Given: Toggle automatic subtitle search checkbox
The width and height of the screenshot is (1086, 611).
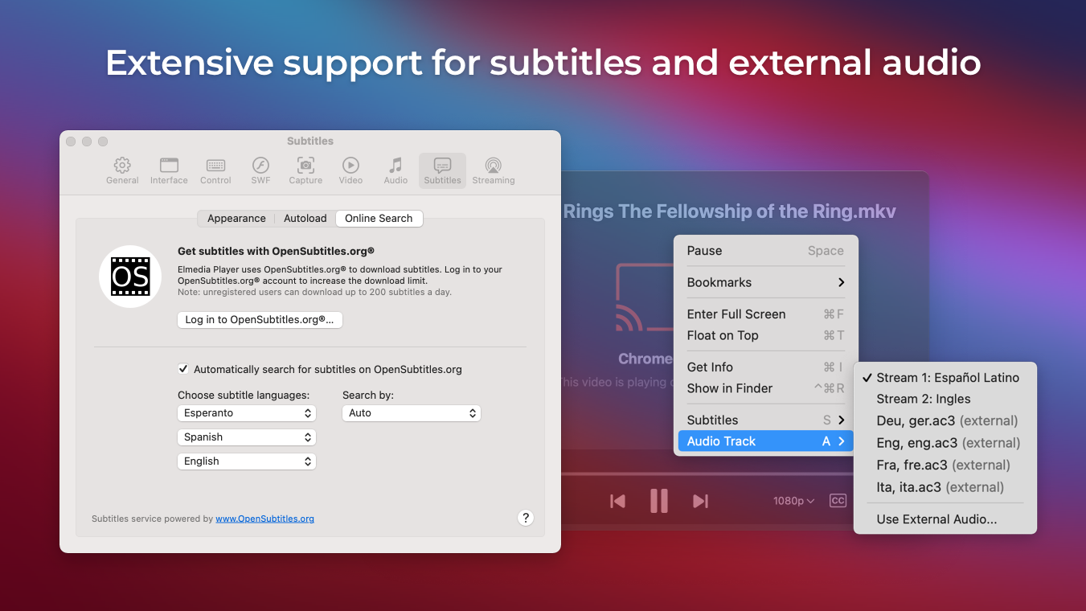Looking at the screenshot, I should pos(183,369).
